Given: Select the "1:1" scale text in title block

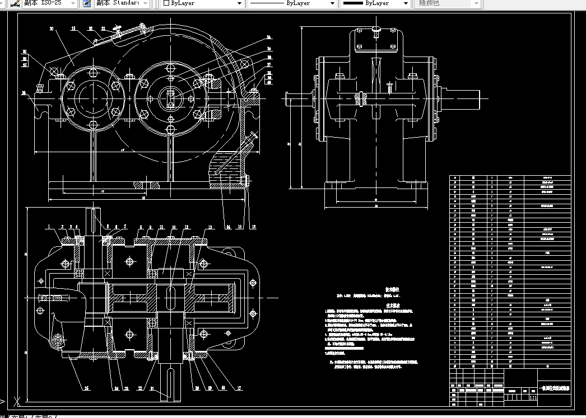Looking at the screenshot, I should (x=534, y=398).
